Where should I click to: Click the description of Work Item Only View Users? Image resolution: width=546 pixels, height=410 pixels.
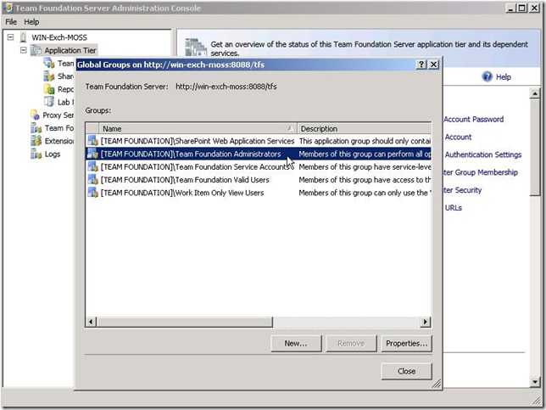tap(365, 193)
